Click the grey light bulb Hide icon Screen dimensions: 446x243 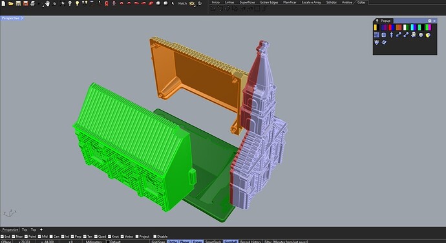(x=70, y=3)
